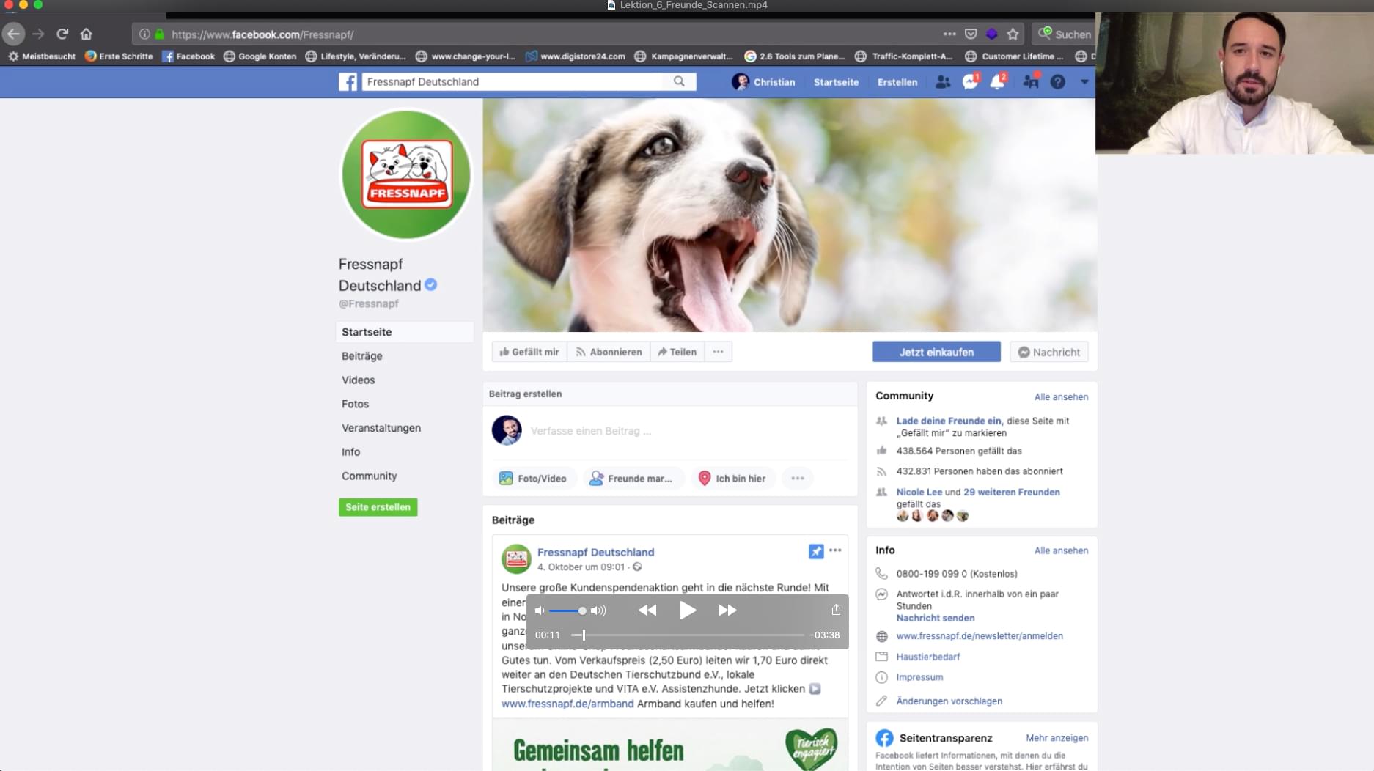
Task: Send a message via Nachricht button
Action: [1048, 352]
